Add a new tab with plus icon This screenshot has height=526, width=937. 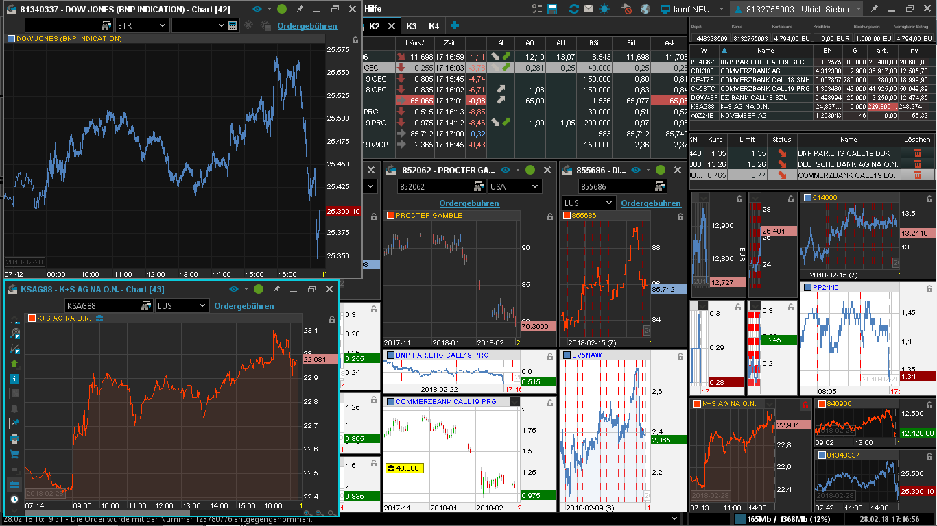(454, 26)
